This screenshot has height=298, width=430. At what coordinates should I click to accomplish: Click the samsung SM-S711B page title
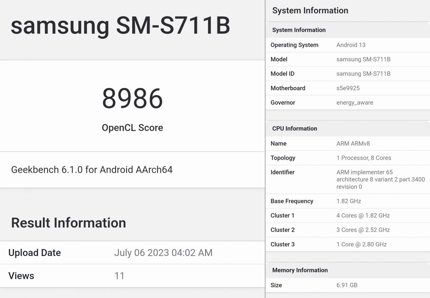pos(120,26)
